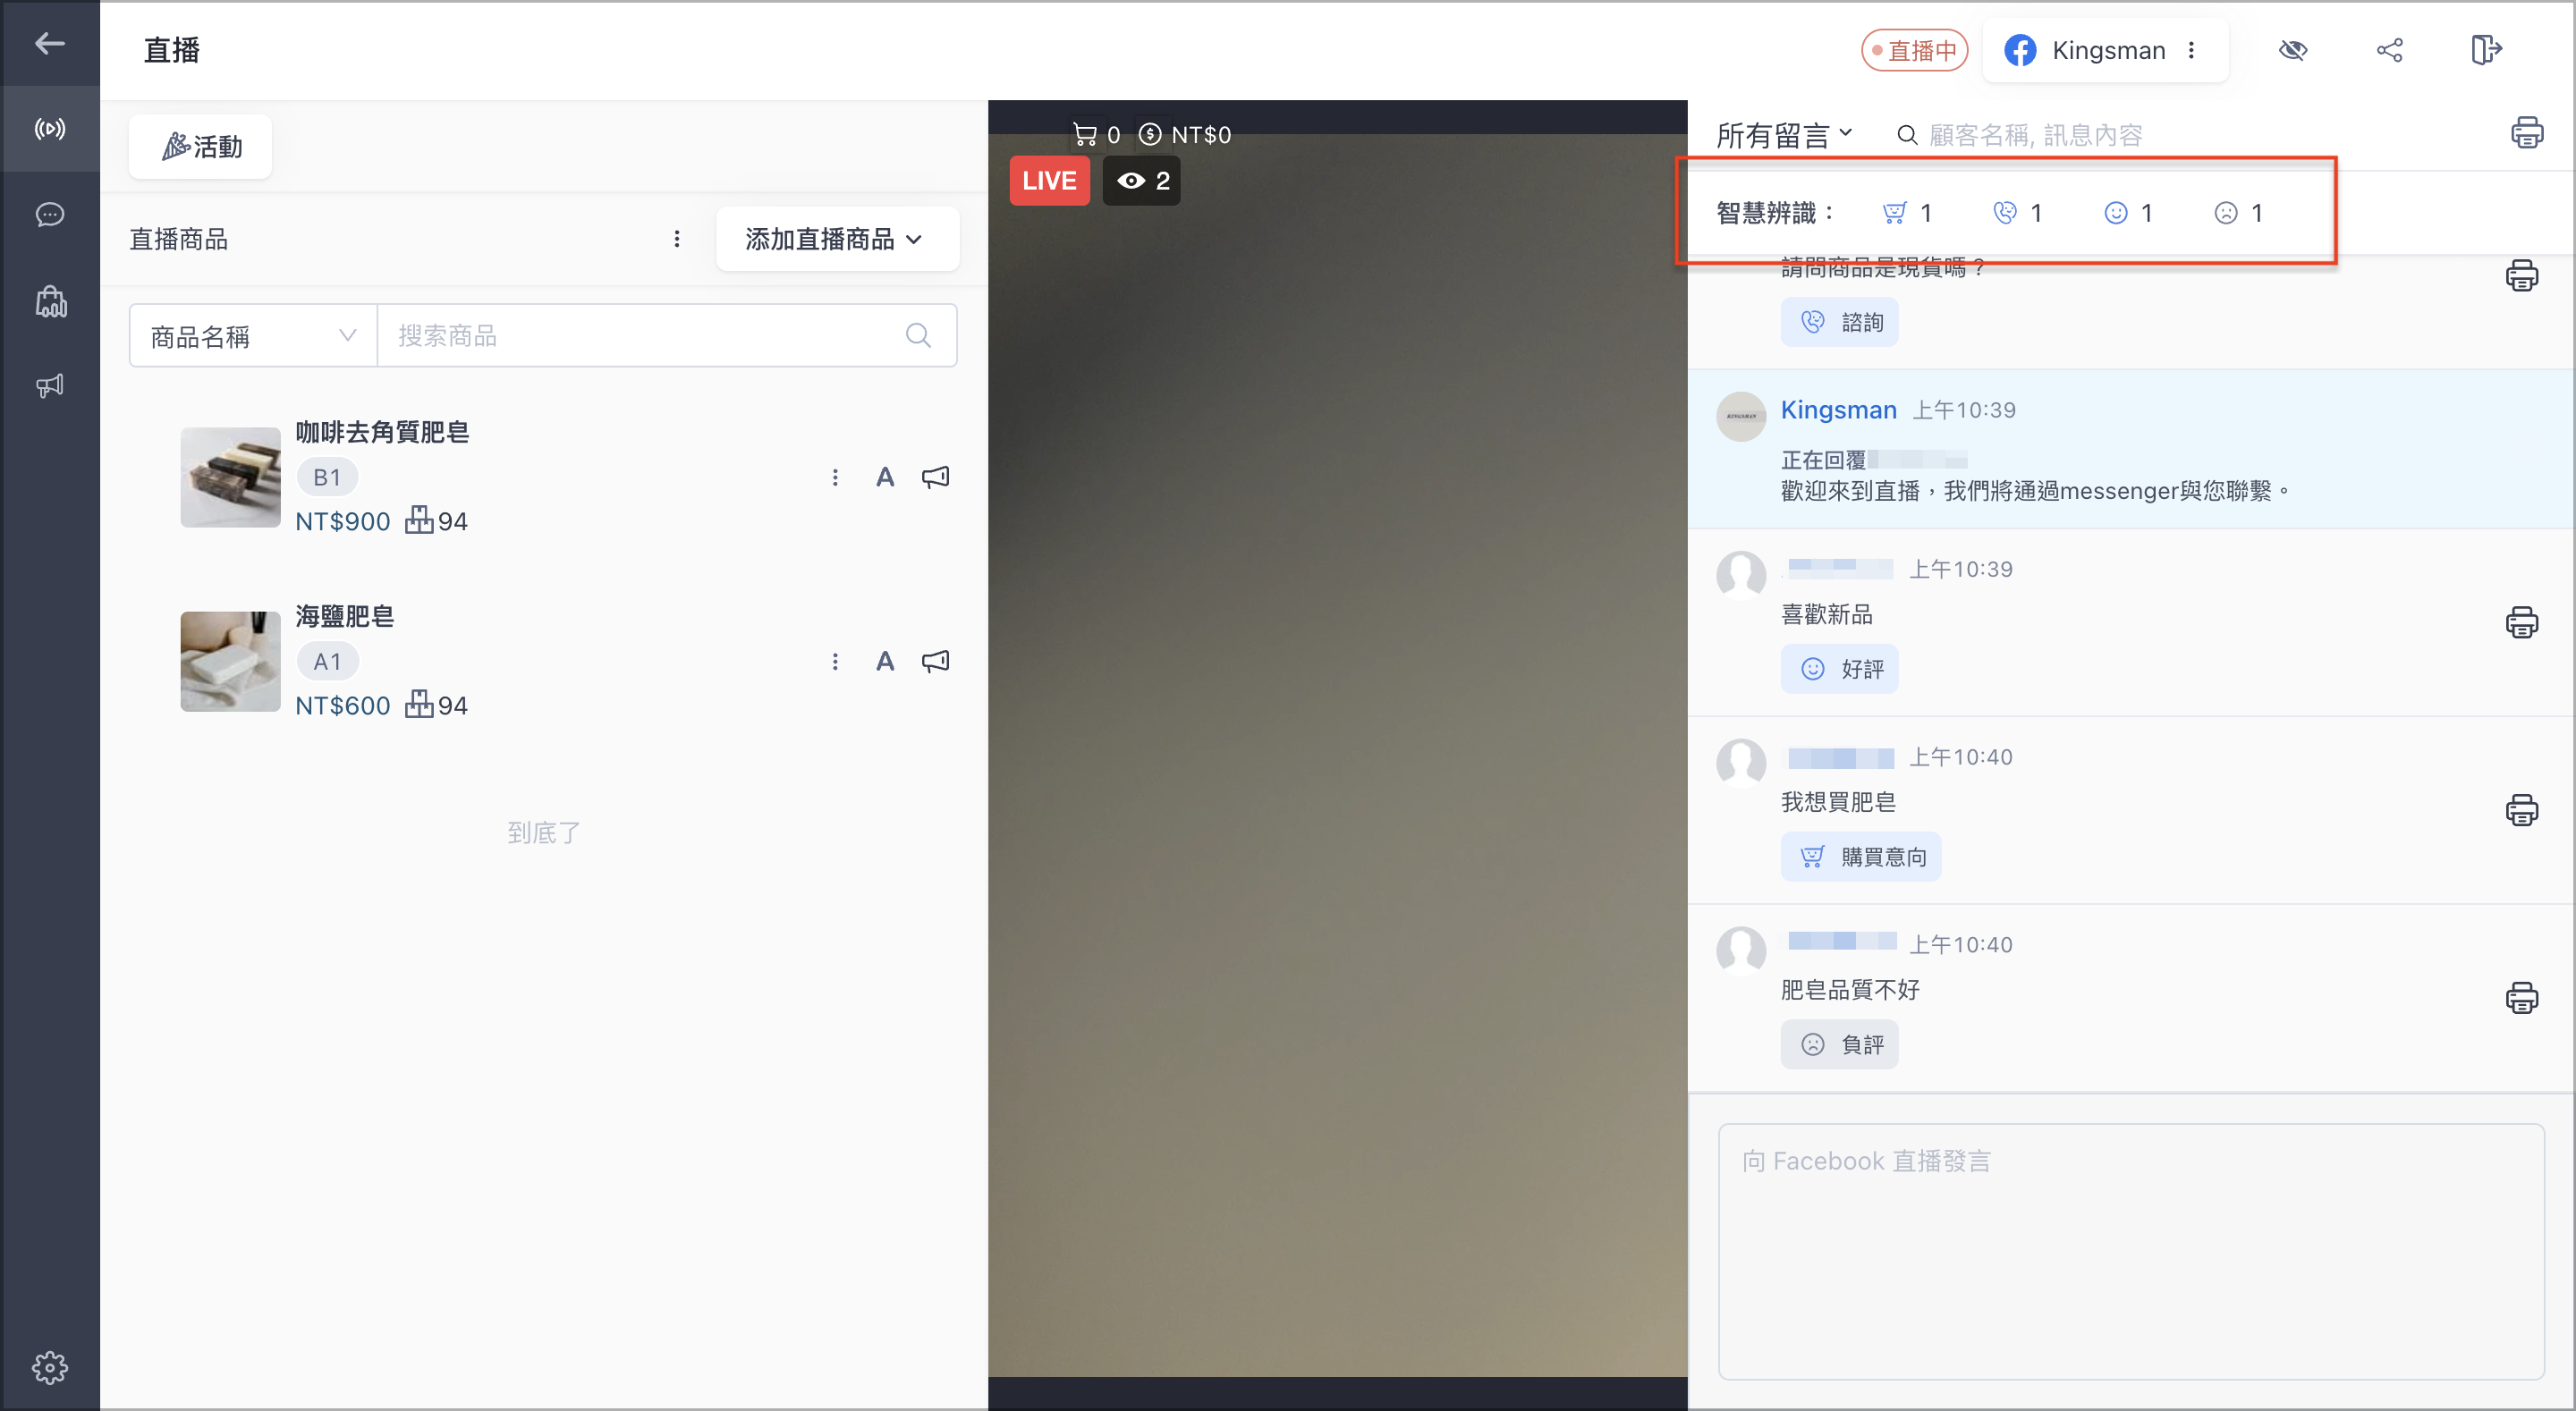Click the A1 product code tag
Screen dimensions: 2576x1411
(x=327, y=662)
